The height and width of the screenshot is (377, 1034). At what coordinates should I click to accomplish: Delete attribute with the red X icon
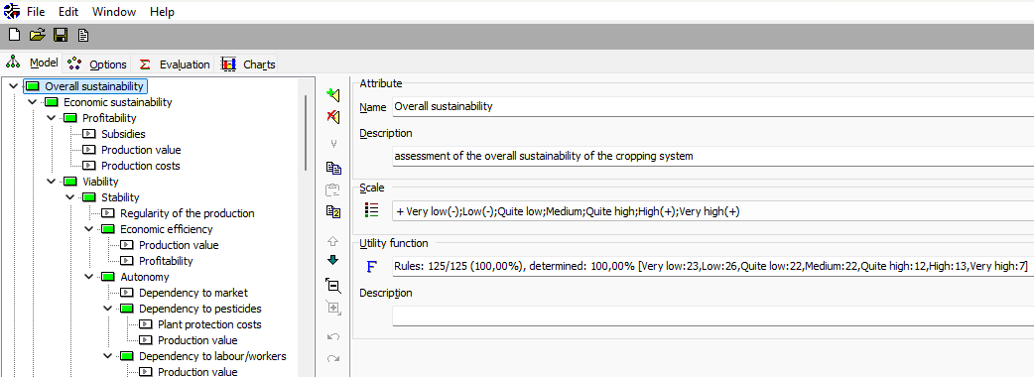(x=333, y=117)
